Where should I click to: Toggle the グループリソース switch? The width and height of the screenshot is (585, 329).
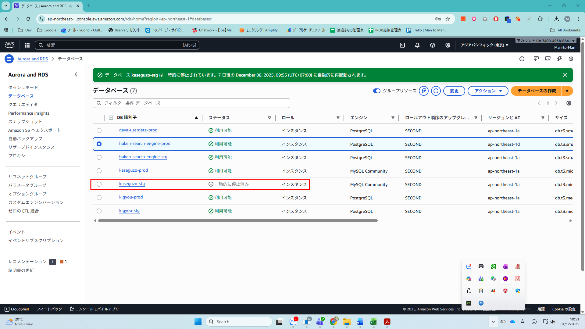pyautogui.click(x=377, y=91)
